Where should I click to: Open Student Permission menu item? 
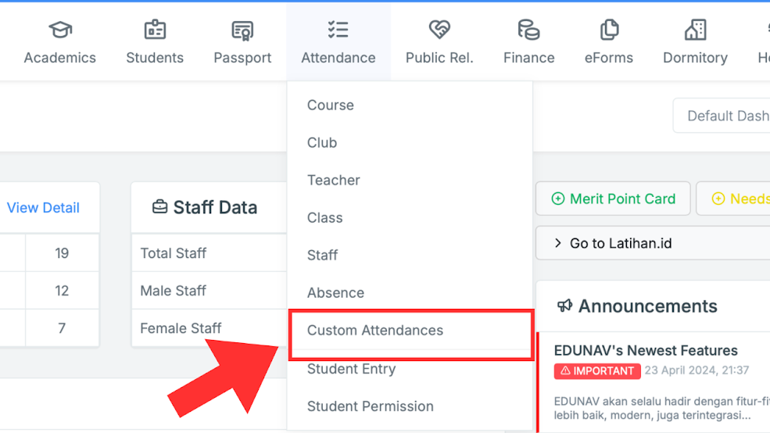371,406
